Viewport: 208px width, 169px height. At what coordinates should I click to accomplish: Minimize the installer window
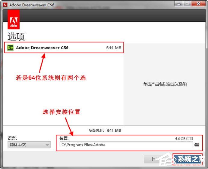tap(179, 4)
